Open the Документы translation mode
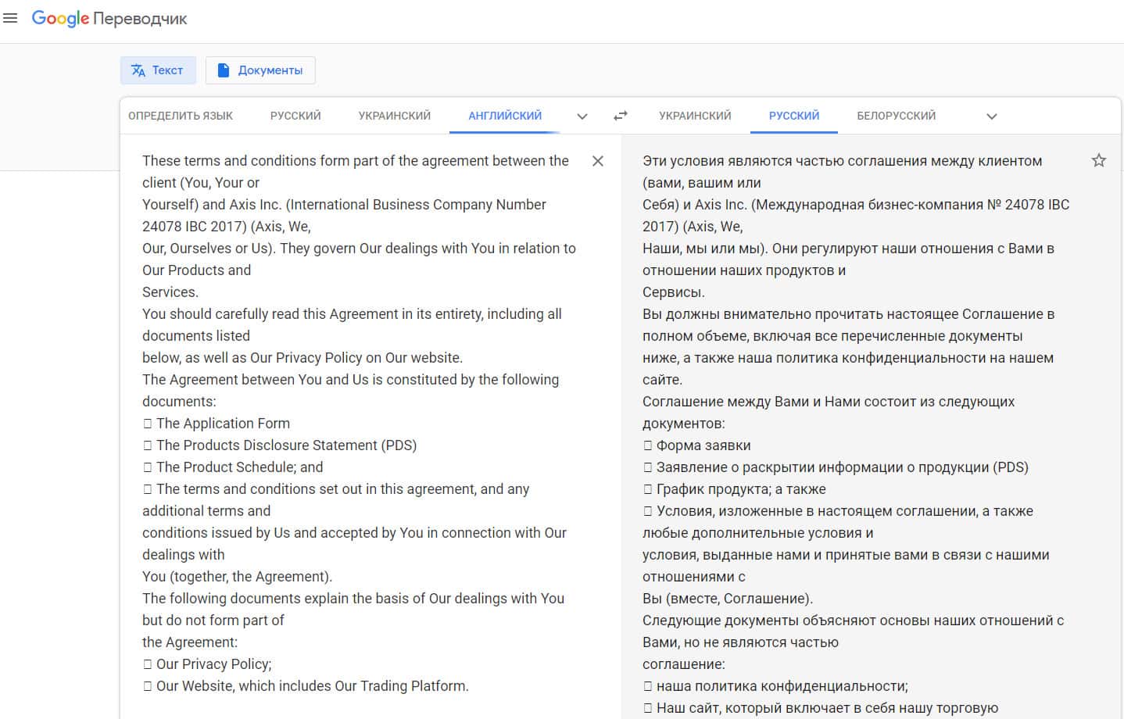 (260, 70)
